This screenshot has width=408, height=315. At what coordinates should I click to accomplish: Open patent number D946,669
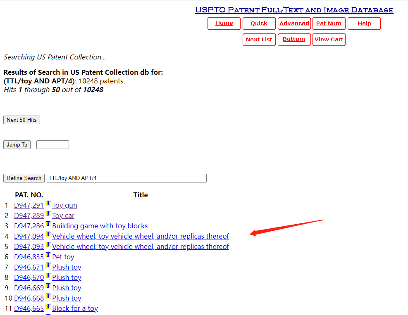[x=29, y=288]
